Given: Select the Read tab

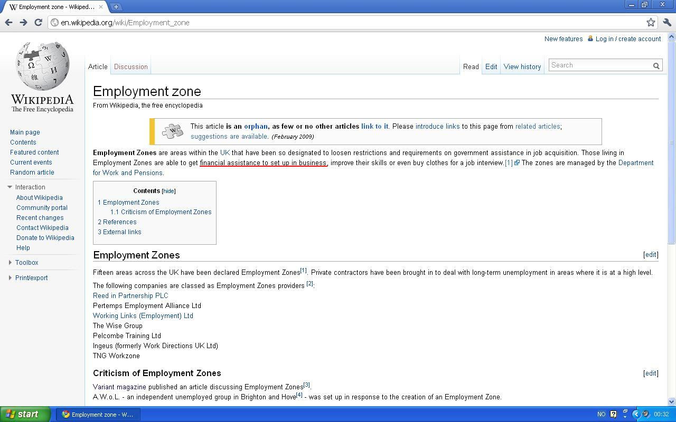Looking at the screenshot, I should coord(471,66).
